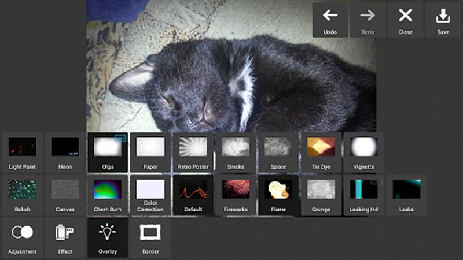This screenshot has height=260, width=463.
Task: Choose the Leaking Hd category
Action: pyautogui.click(x=363, y=195)
